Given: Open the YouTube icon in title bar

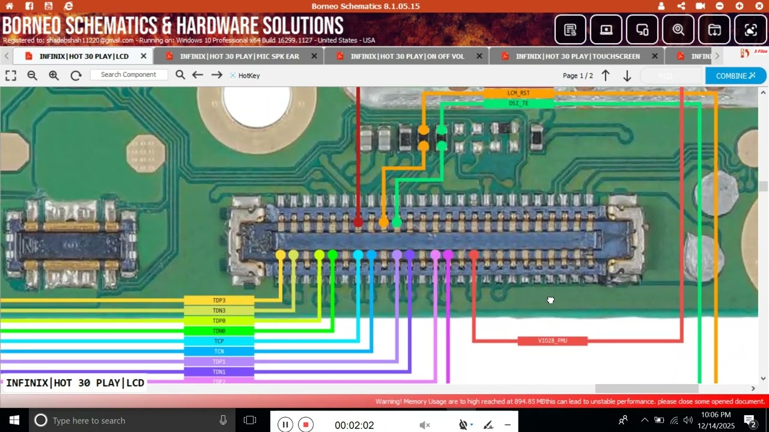Looking at the screenshot, I should [49, 6].
